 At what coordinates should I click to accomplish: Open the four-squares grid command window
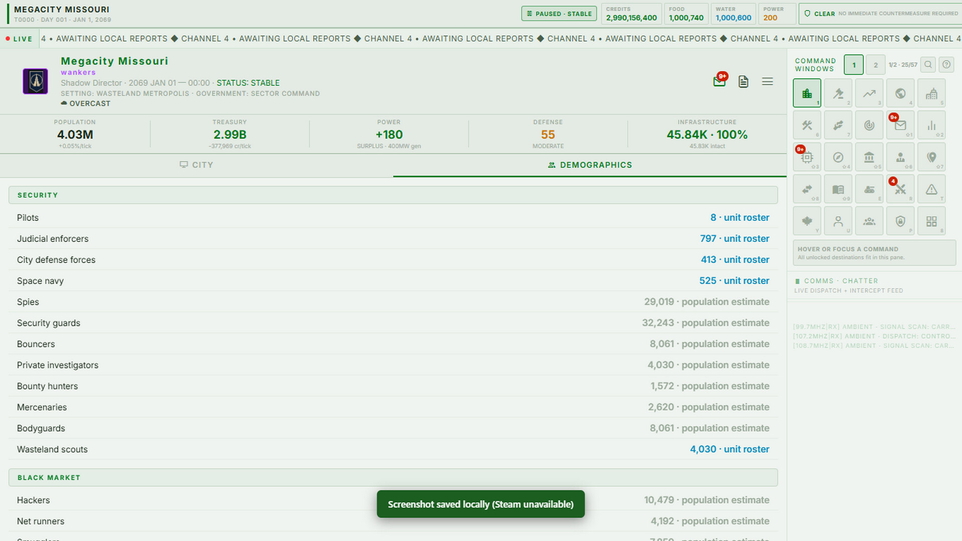tap(931, 221)
